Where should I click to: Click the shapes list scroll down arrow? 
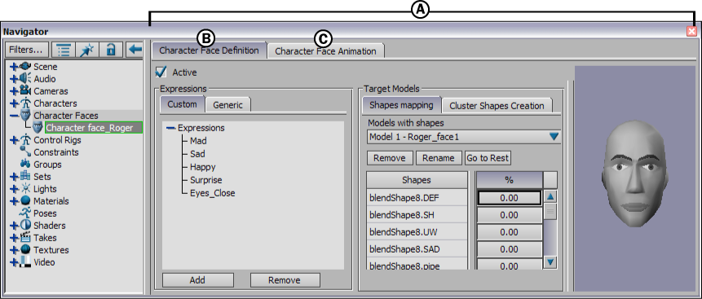point(550,262)
